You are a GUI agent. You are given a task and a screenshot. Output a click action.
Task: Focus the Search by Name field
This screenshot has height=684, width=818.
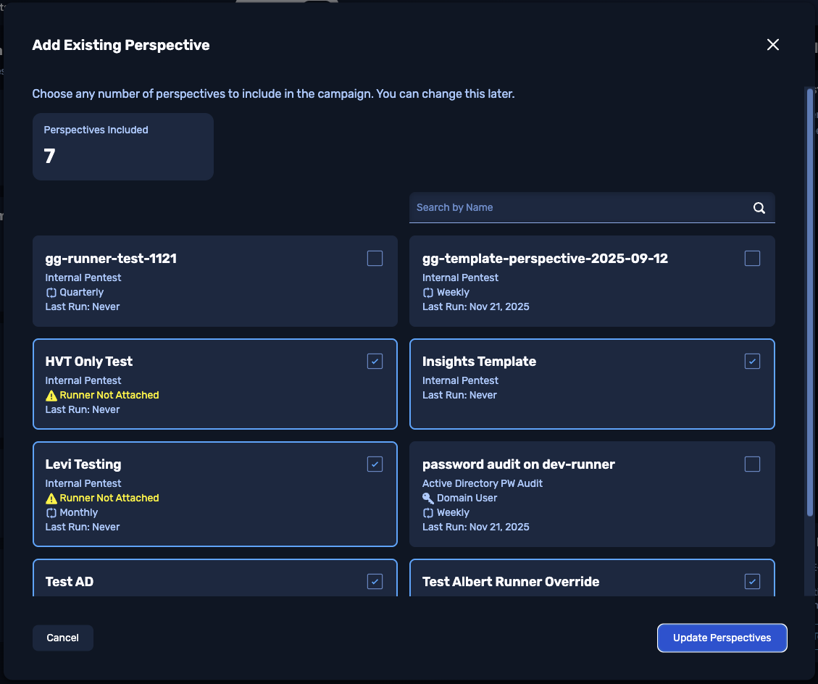580,208
